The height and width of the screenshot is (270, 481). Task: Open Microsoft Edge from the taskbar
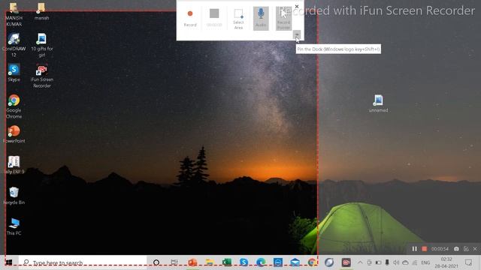[261, 262]
